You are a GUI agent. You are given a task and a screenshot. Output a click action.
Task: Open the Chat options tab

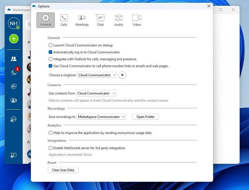point(100,20)
